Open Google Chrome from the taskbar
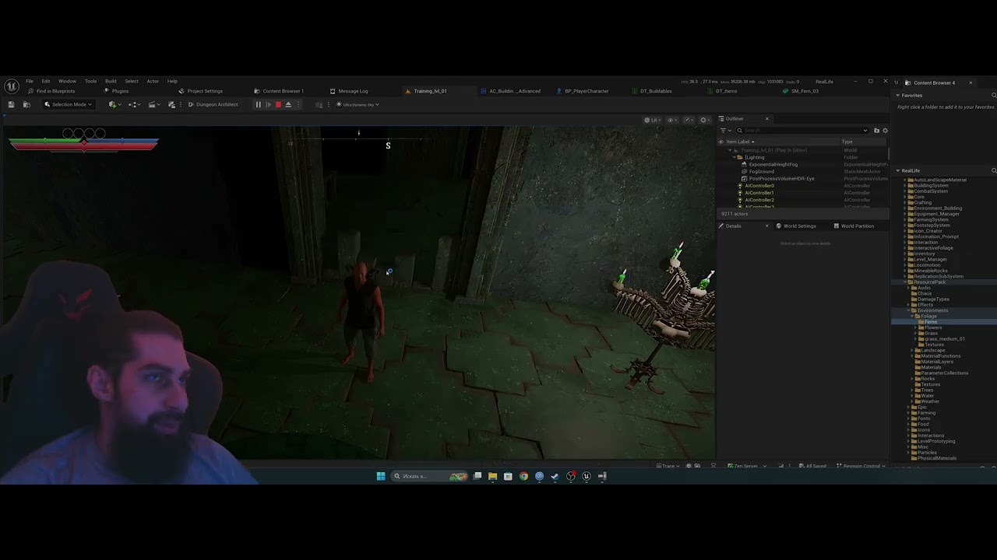This screenshot has height=560, width=997. click(523, 476)
